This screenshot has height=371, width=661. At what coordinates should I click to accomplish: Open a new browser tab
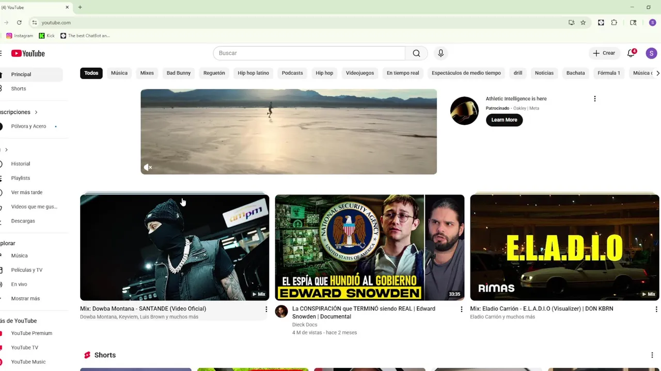pos(80,7)
